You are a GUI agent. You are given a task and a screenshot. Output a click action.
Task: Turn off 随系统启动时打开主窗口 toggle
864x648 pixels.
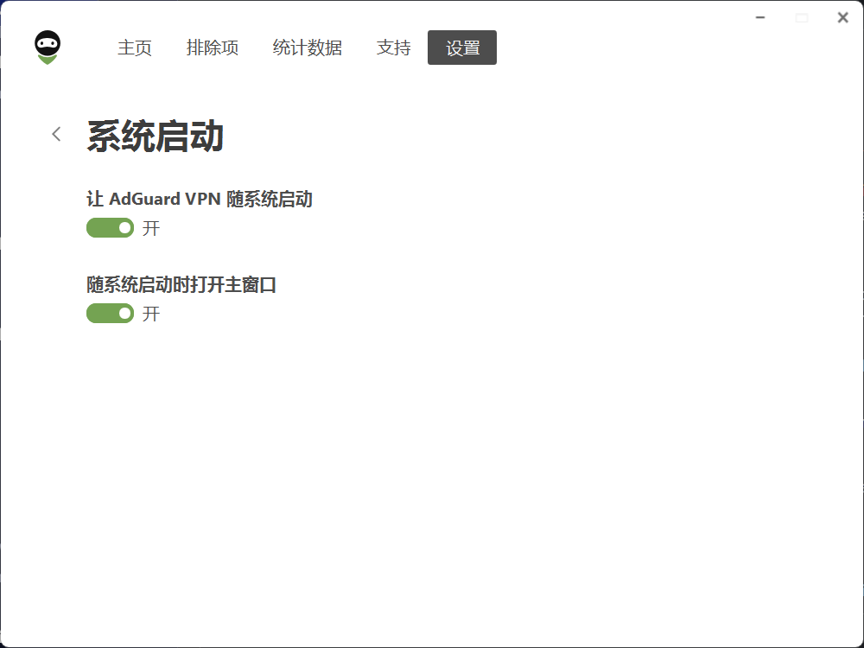[111, 314]
